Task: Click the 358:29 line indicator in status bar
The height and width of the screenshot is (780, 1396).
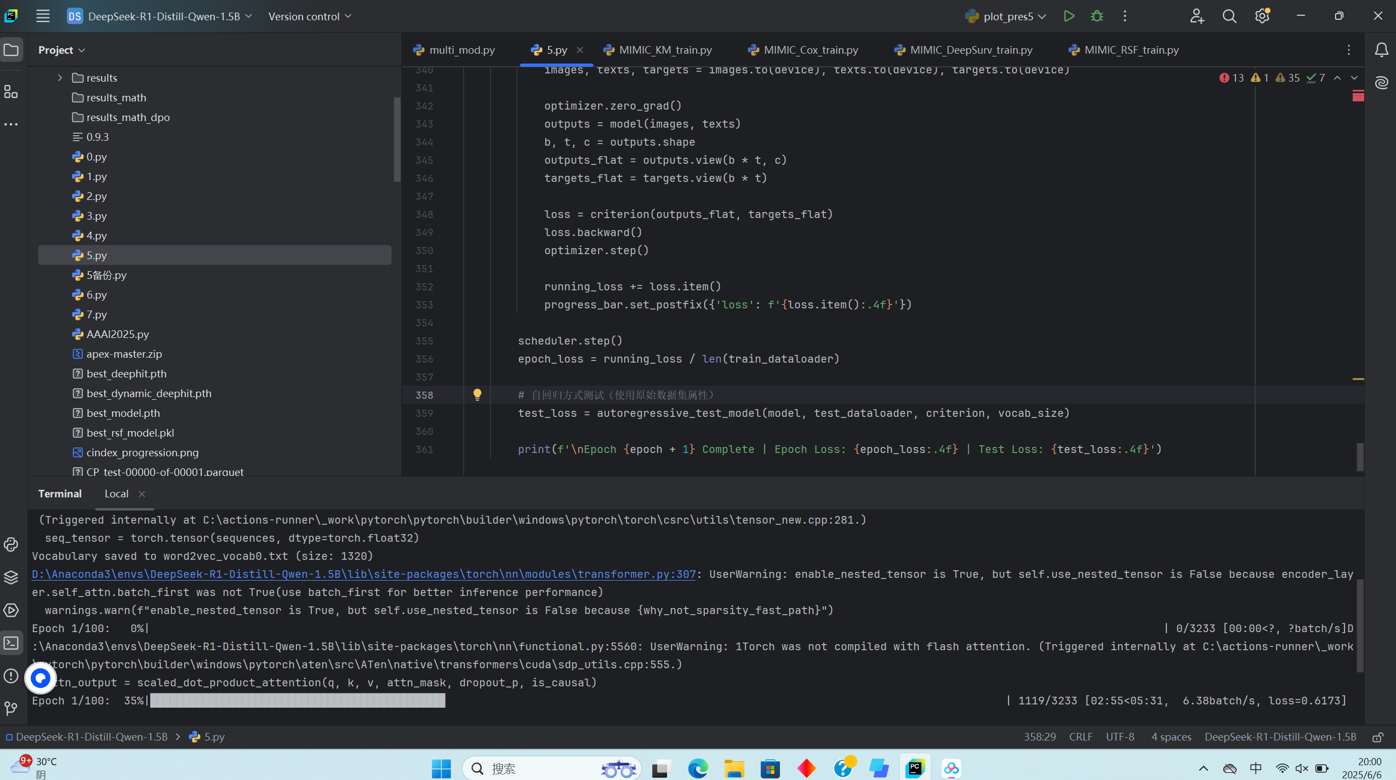Action: [x=1039, y=737]
